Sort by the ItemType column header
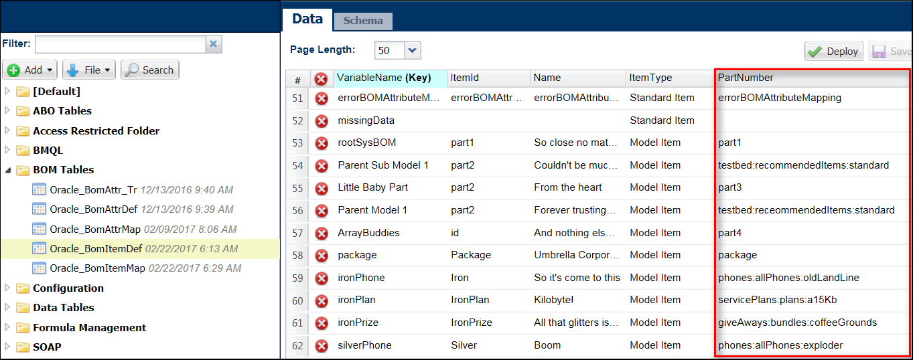The height and width of the screenshot is (360, 913). (x=670, y=78)
